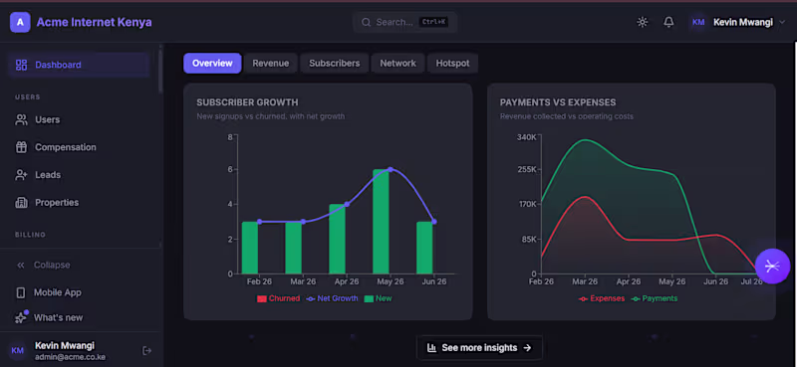Focus the Search input field
This screenshot has width=797, height=367.
pyautogui.click(x=405, y=22)
